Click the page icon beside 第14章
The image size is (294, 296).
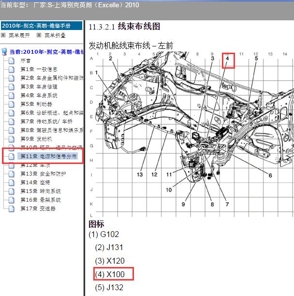[12, 182]
